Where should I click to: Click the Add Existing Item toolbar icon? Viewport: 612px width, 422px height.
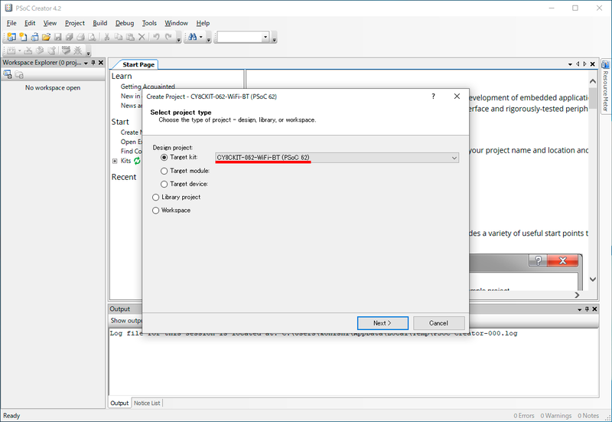coord(34,37)
